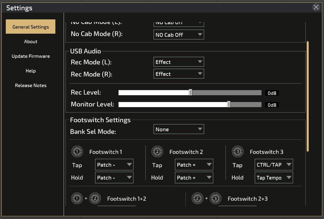Open the Release Notes page
The height and width of the screenshot is (219, 324).
click(31, 85)
